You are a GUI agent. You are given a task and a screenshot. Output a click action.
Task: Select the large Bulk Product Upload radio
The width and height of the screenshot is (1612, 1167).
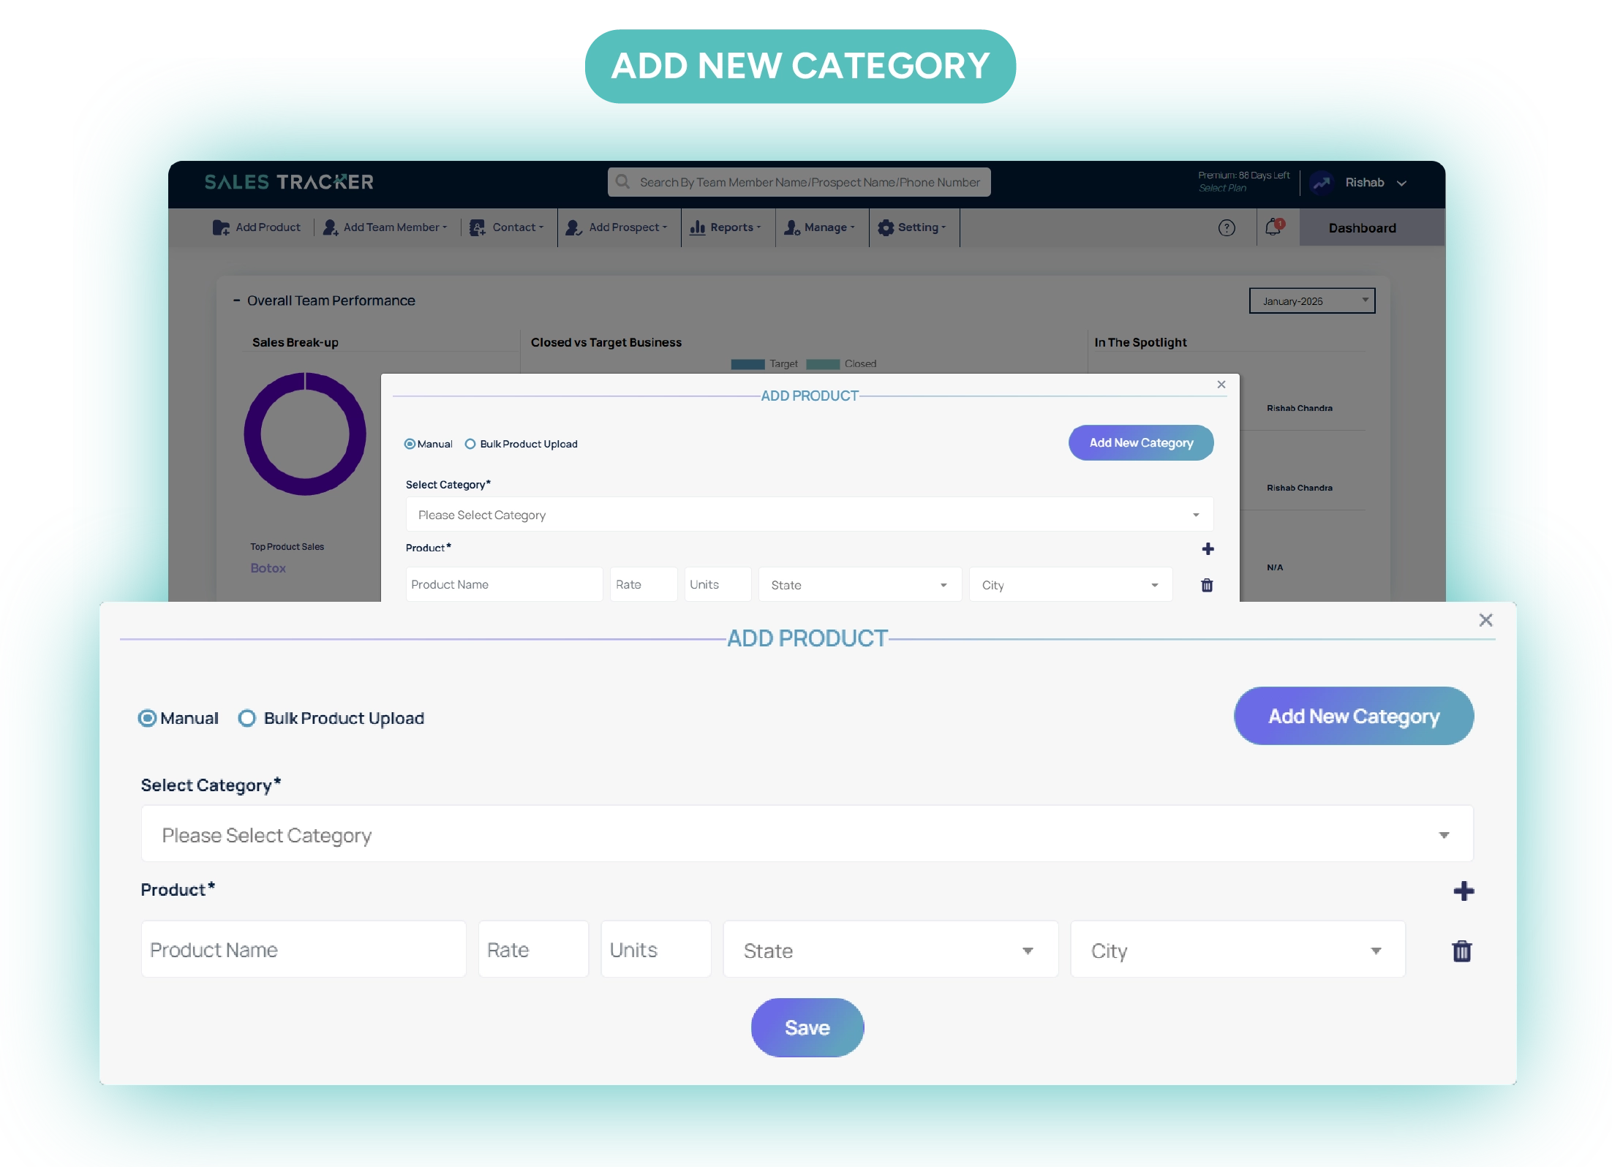[x=247, y=718]
